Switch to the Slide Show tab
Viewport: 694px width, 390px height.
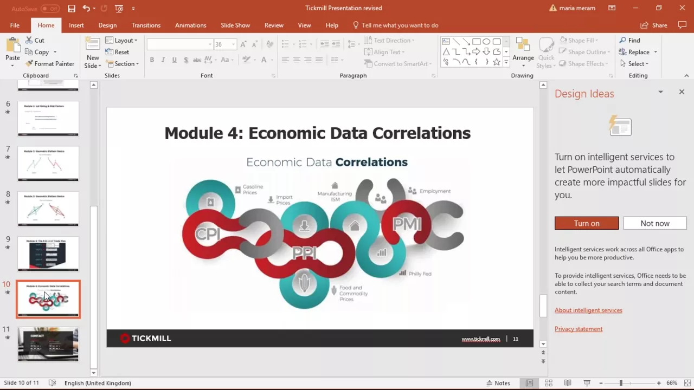click(x=235, y=25)
